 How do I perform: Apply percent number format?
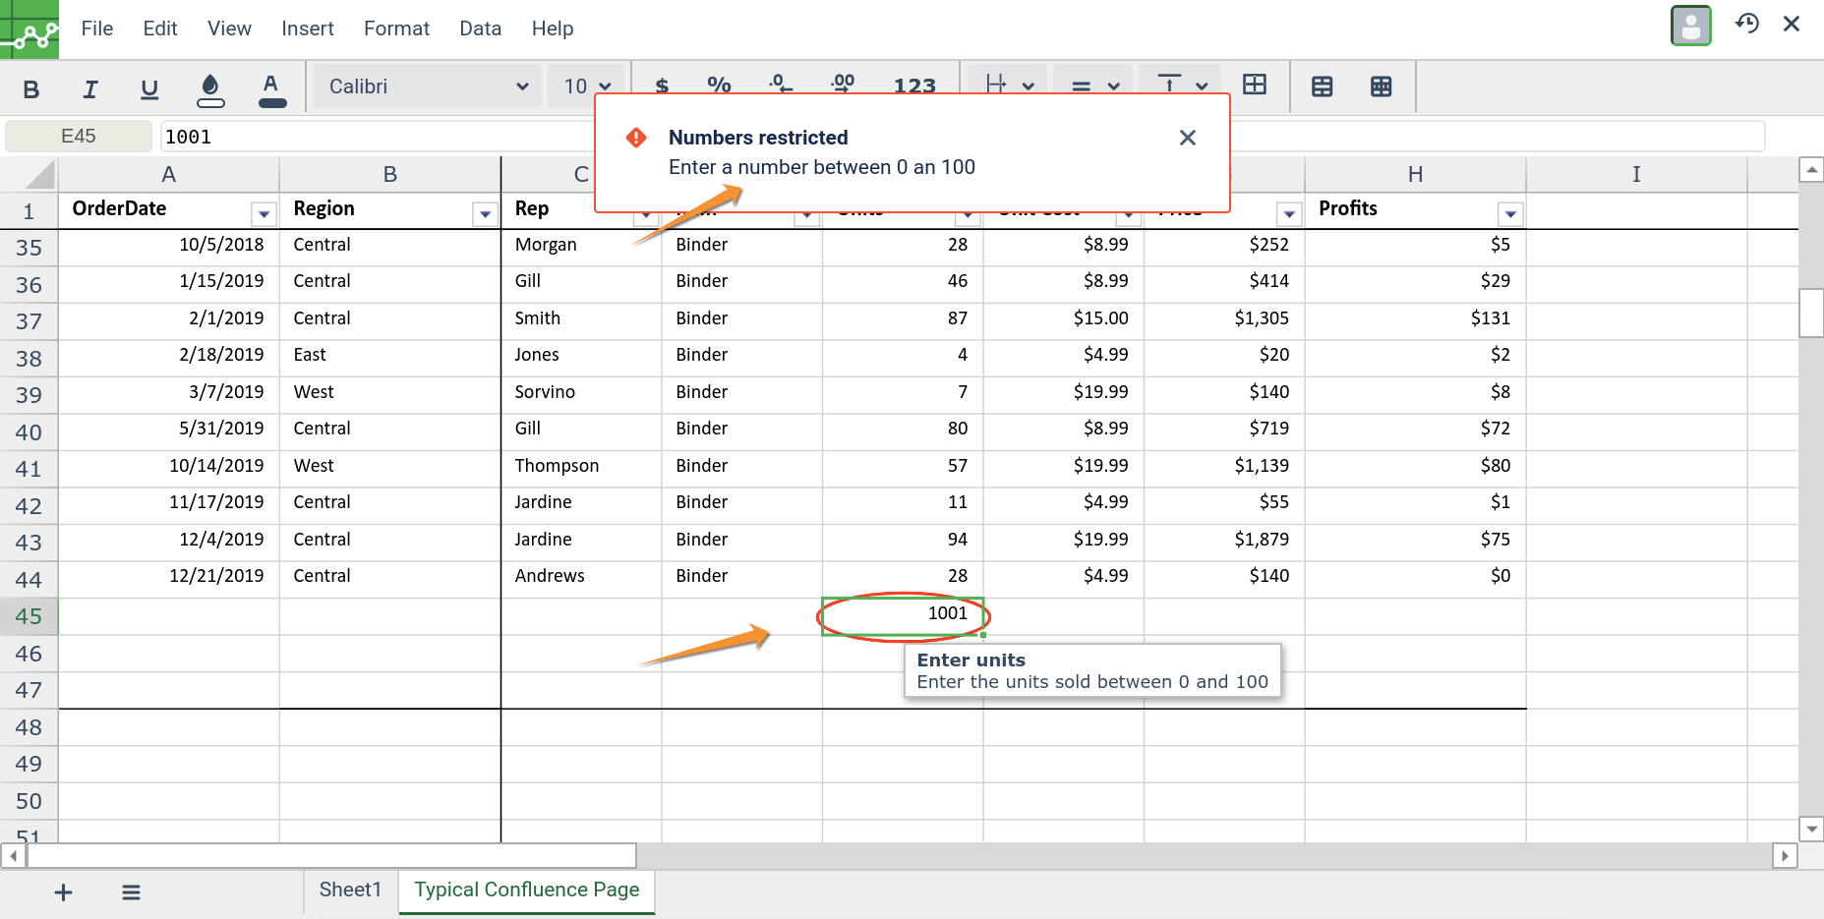(x=719, y=86)
